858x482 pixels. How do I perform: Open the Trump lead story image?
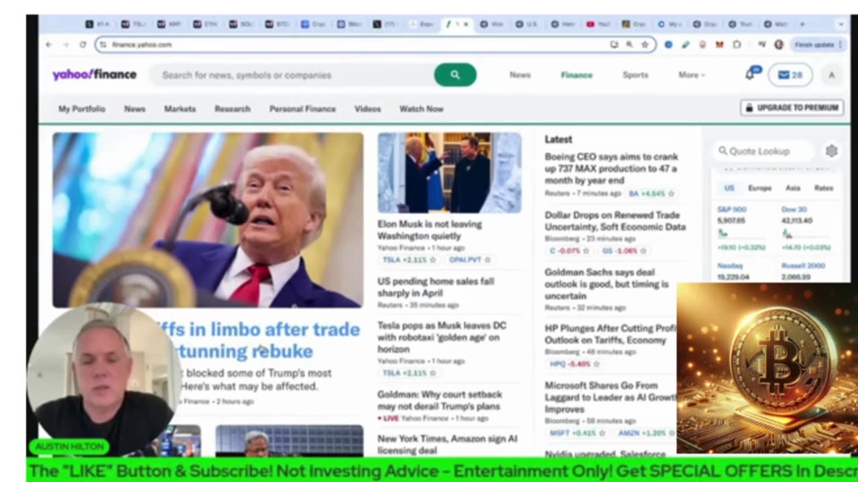click(x=208, y=220)
